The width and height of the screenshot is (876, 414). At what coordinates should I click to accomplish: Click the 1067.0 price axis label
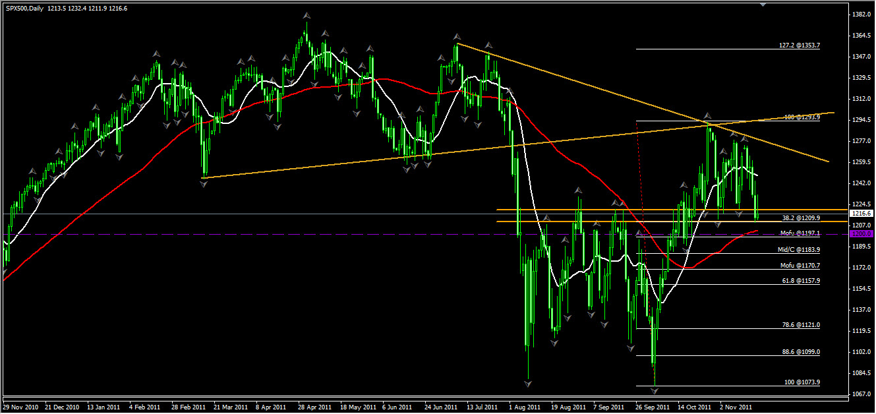(862, 394)
